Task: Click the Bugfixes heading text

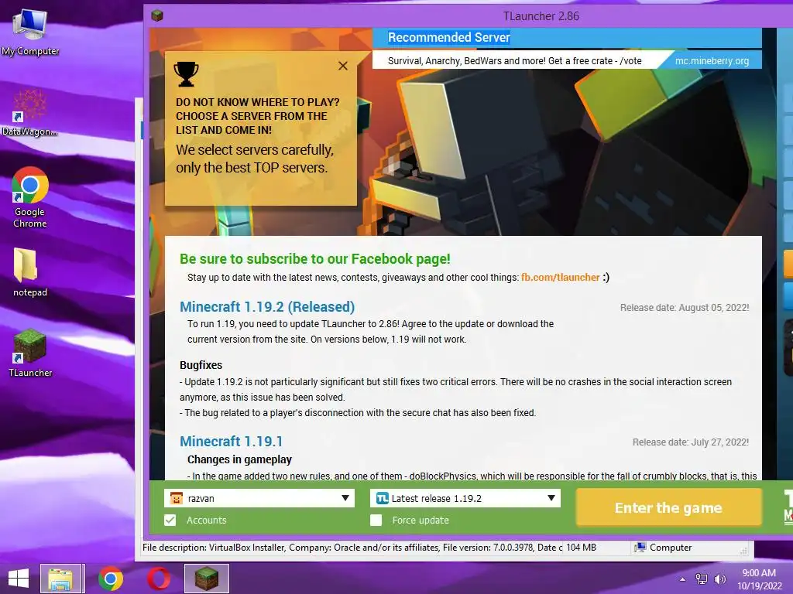Action: pos(201,365)
